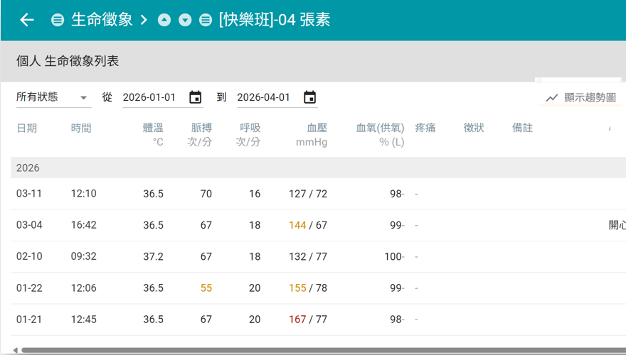Screen dimensions: 626x355
Task: Click the orange pulse value 55
Action: 206,288
